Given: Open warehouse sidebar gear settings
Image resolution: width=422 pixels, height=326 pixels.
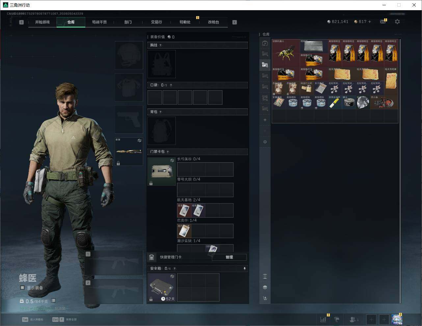Looking at the screenshot, I should click(x=265, y=142).
